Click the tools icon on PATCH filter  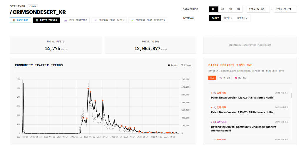pos(220,78)
